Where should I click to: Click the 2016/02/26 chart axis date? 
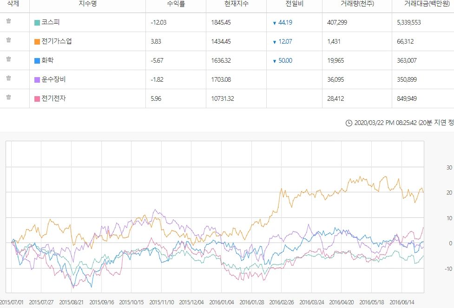[x=282, y=302]
